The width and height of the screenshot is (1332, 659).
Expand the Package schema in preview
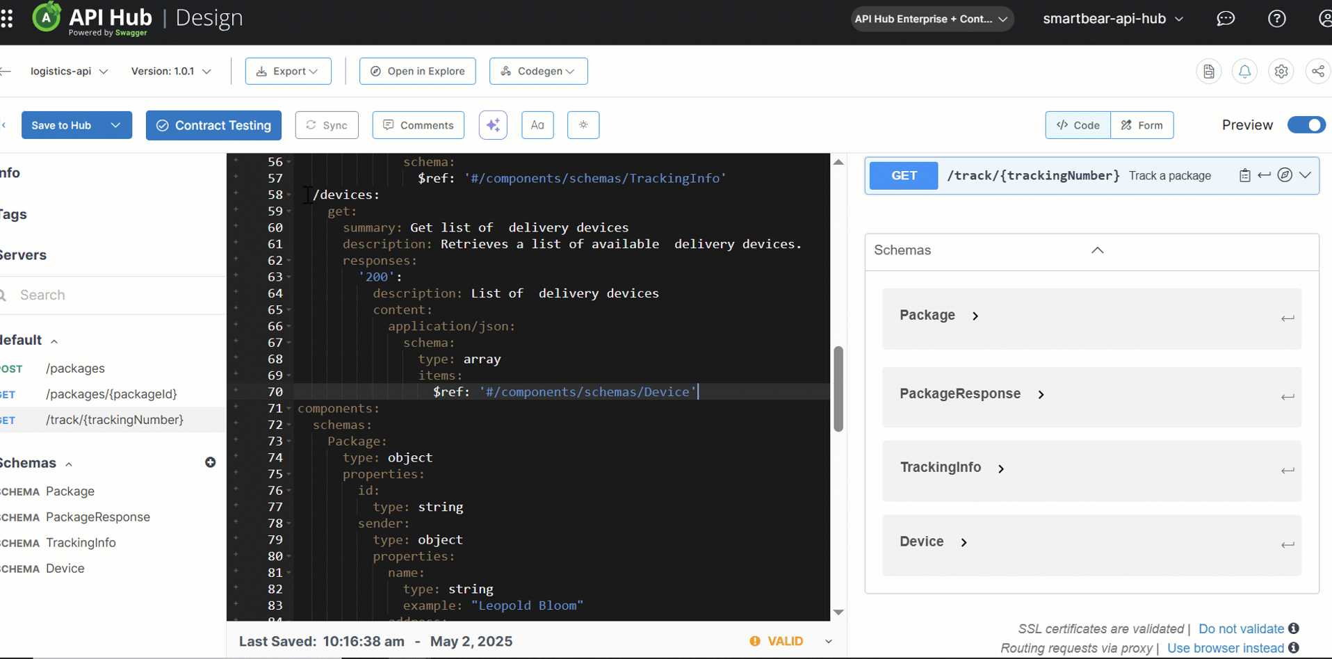coord(975,316)
